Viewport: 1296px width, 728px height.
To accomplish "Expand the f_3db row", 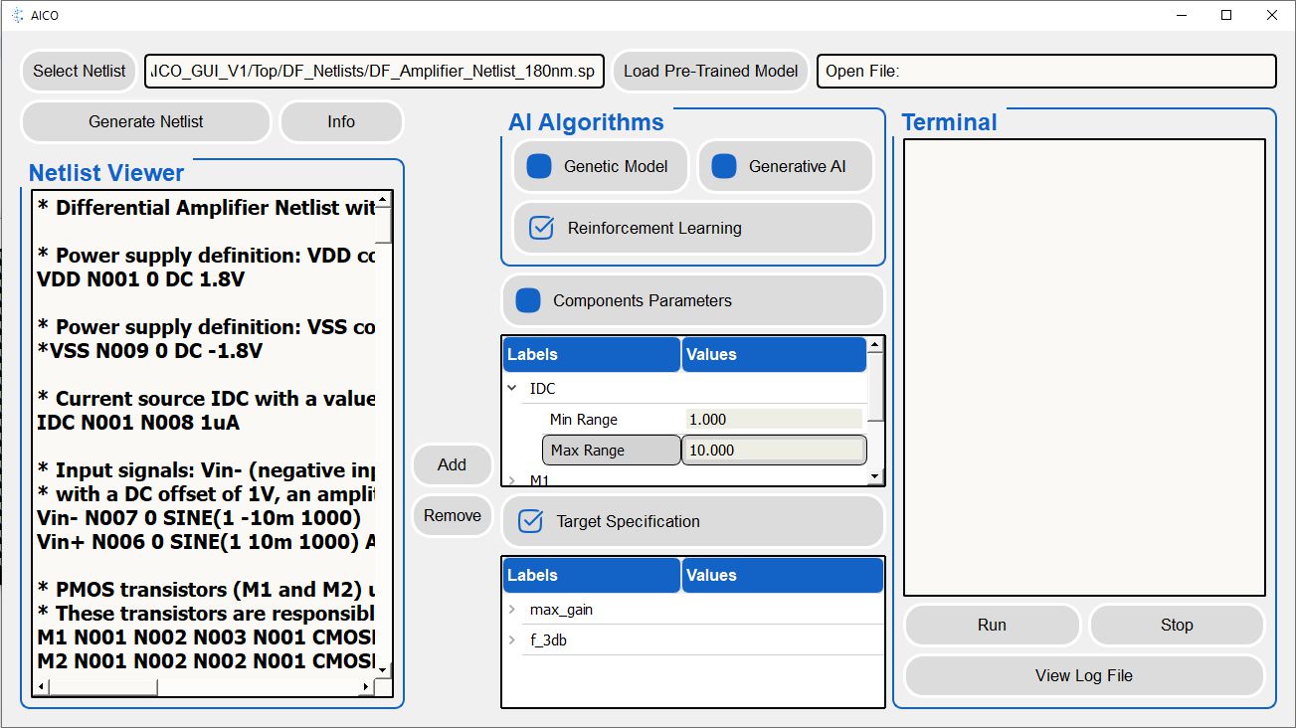I will (x=512, y=640).
